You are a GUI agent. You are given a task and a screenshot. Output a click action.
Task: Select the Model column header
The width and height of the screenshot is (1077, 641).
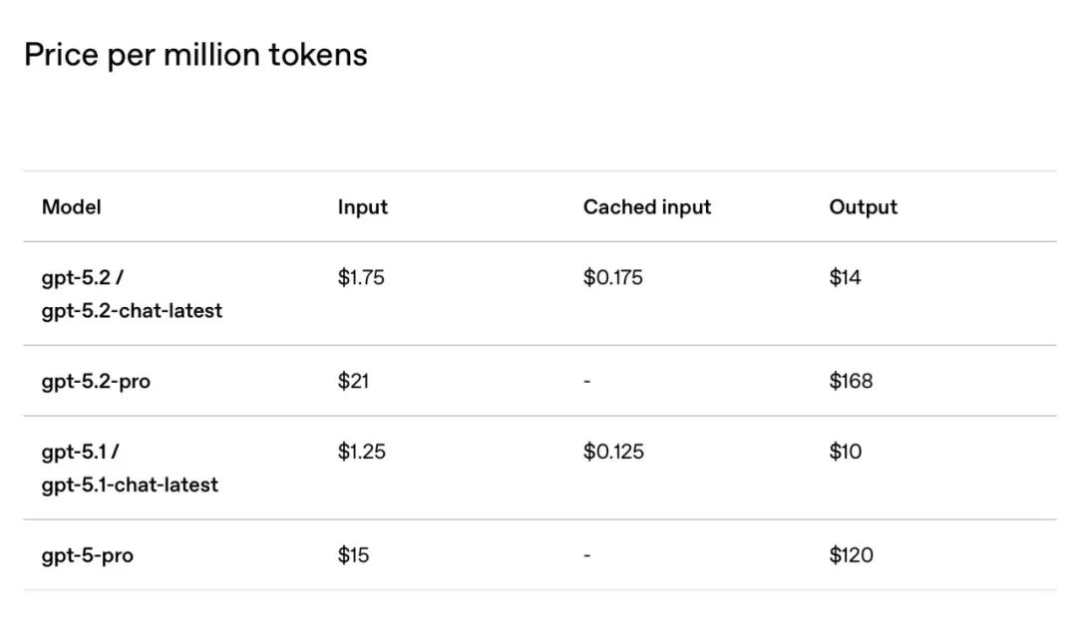click(x=72, y=207)
